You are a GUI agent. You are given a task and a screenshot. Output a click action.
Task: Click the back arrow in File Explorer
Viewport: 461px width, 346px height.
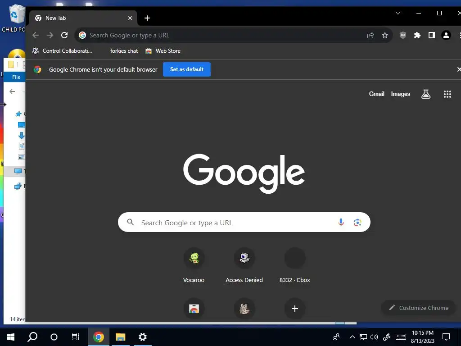click(12, 91)
